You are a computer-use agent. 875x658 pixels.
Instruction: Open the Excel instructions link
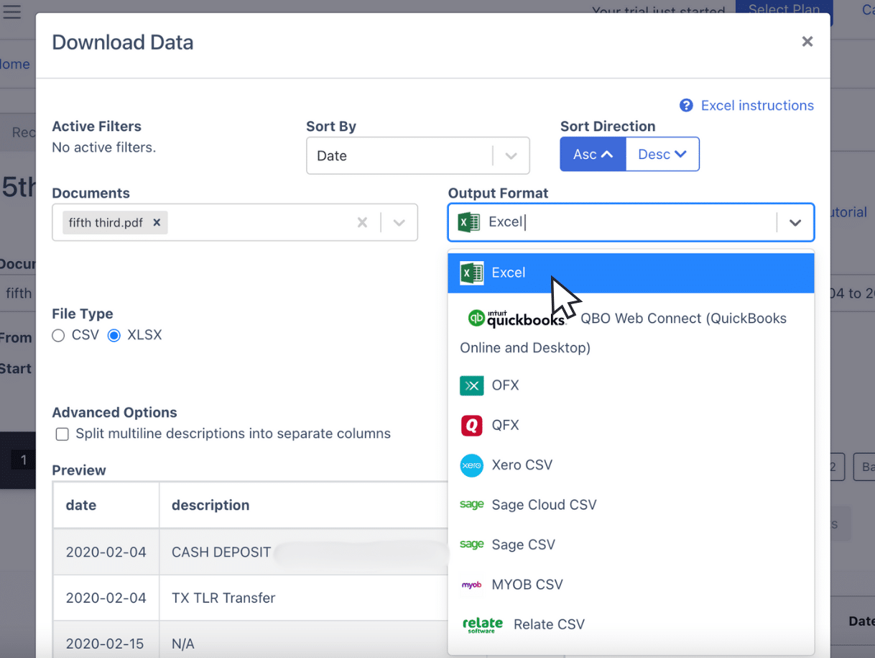click(757, 106)
